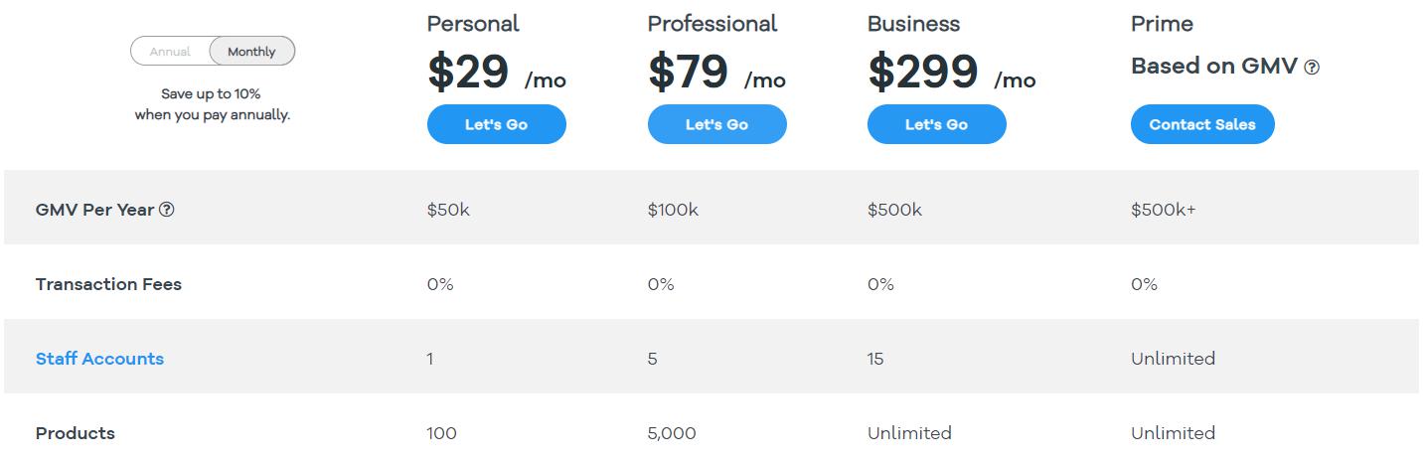Click the Professional plan heading

[x=712, y=24]
